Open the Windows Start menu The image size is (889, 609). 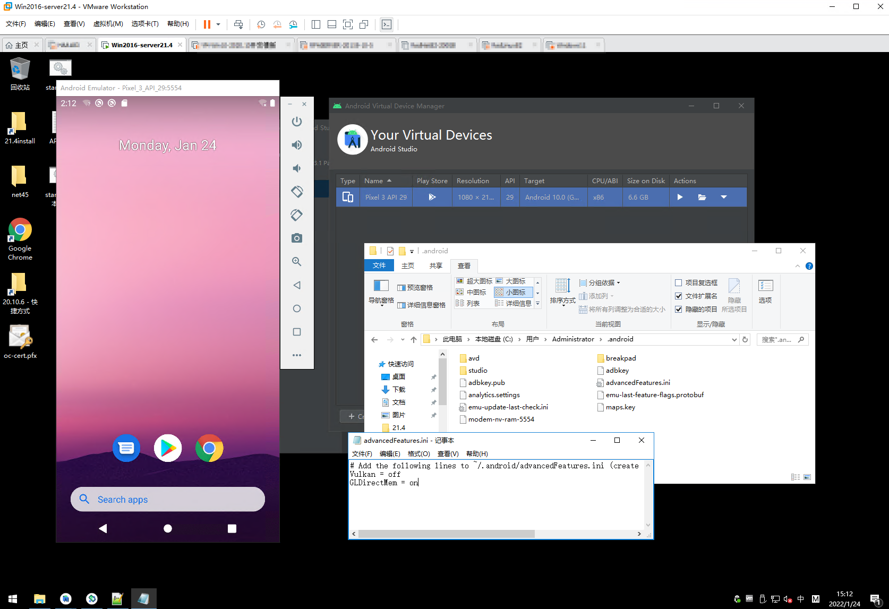(12, 599)
